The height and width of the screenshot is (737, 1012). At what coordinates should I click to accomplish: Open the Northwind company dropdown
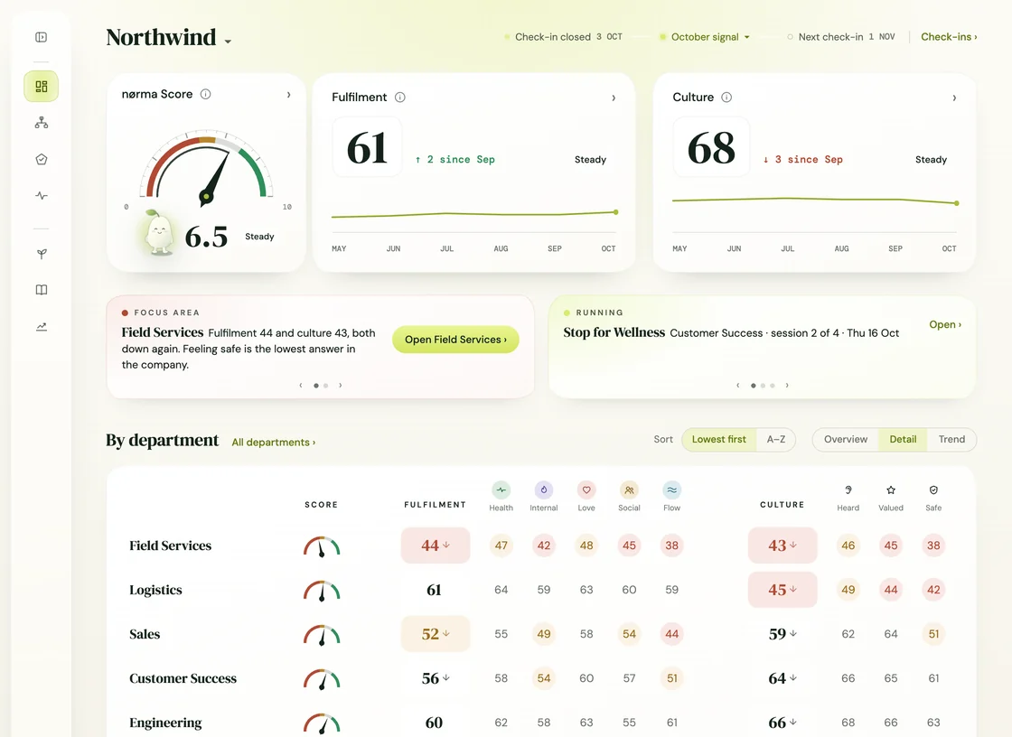pos(168,38)
